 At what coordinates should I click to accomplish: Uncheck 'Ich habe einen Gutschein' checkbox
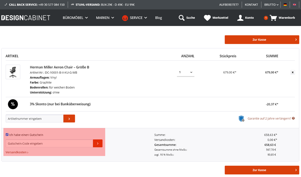[7, 135]
